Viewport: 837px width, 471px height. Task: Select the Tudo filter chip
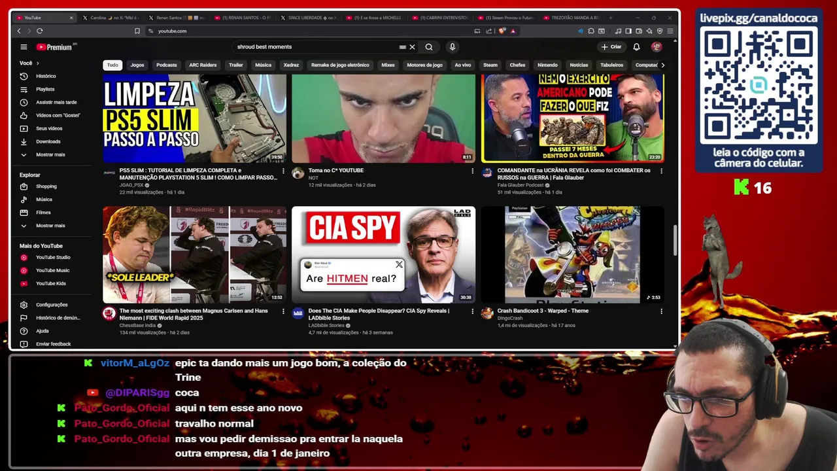[112, 65]
